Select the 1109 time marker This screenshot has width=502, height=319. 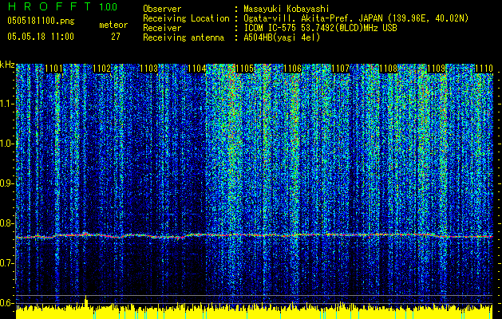tap(437, 69)
